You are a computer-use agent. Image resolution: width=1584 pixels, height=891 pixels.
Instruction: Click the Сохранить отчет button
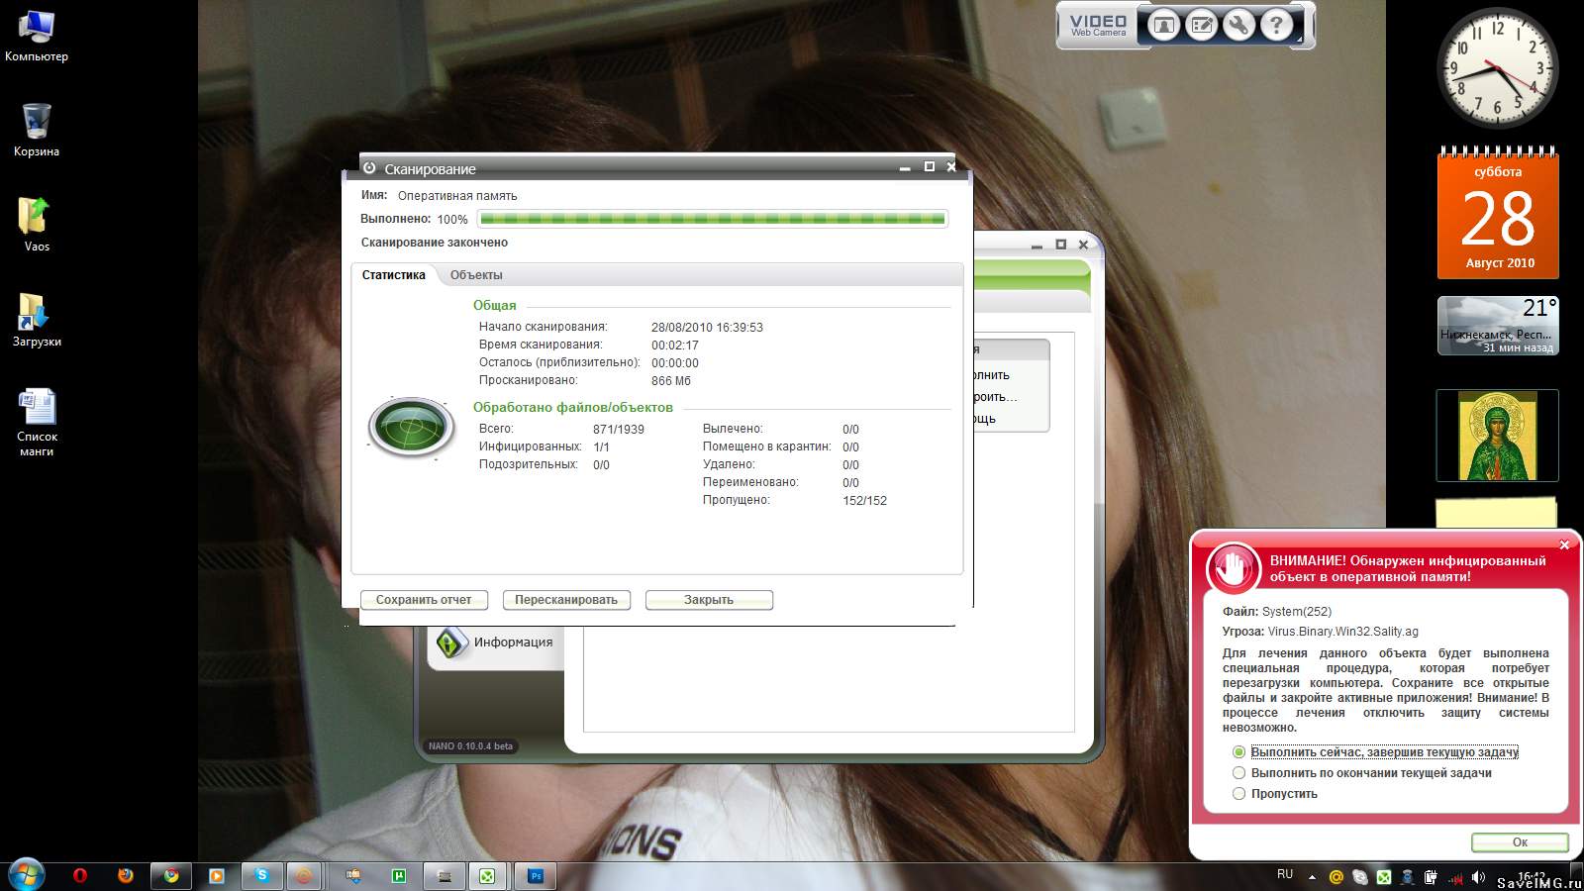[x=424, y=600]
